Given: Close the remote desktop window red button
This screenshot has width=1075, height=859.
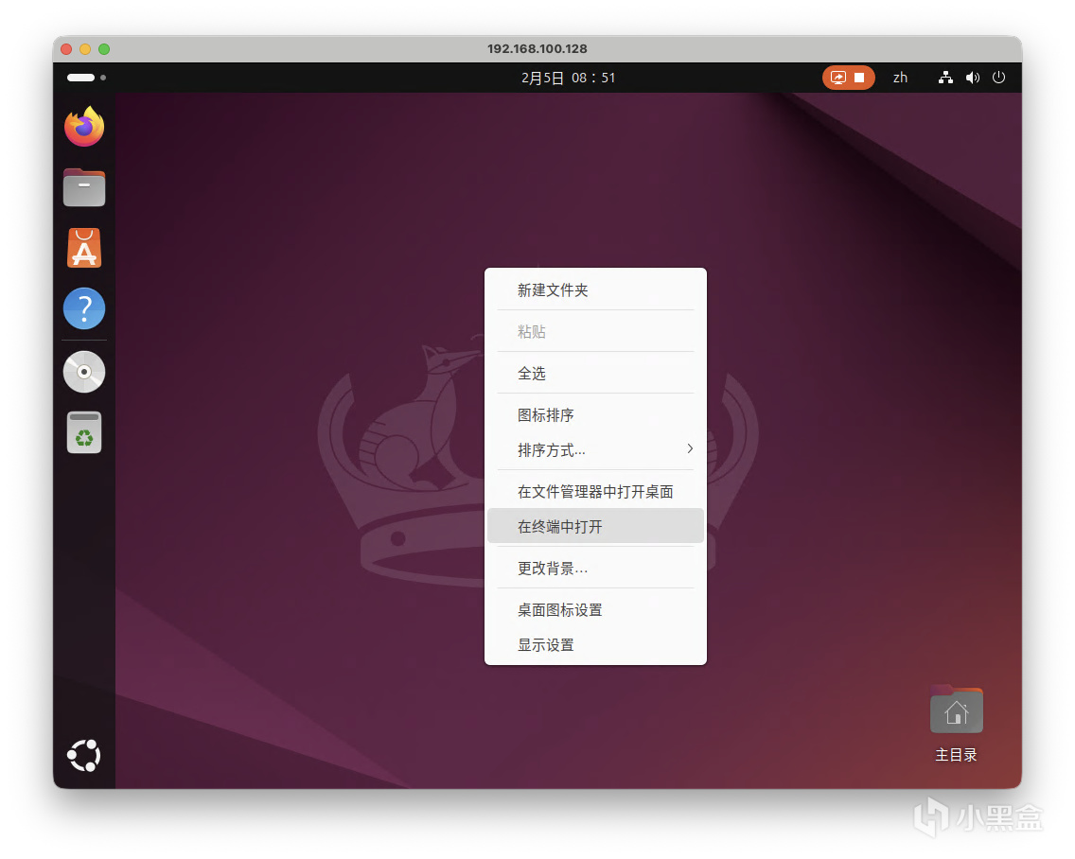Looking at the screenshot, I should [x=66, y=48].
